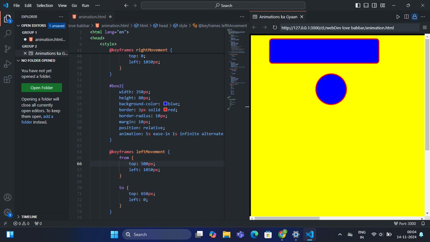The width and height of the screenshot is (430, 242).
Task: Open the View menu
Action: [62, 5]
